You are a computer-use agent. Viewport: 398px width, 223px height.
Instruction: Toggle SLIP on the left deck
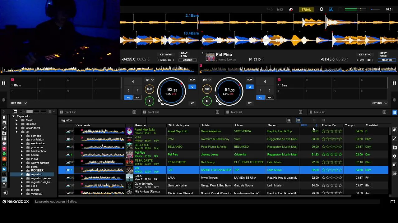coord(192,80)
